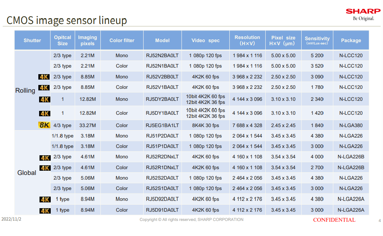Click the 4K badge on the RJ52R2DNxLT row

pyautogui.click(x=45, y=158)
